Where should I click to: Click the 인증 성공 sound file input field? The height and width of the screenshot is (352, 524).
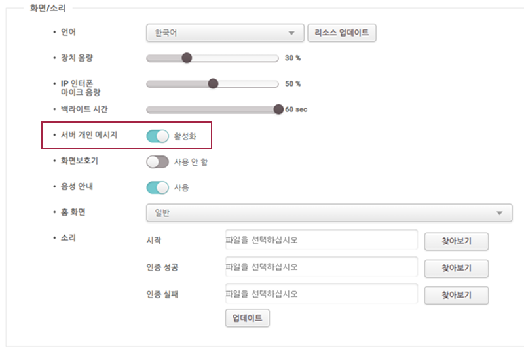[x=322, y=267]
